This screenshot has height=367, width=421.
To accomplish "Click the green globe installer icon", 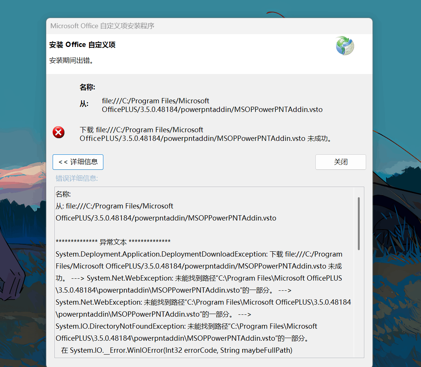I will coord(345,46).
